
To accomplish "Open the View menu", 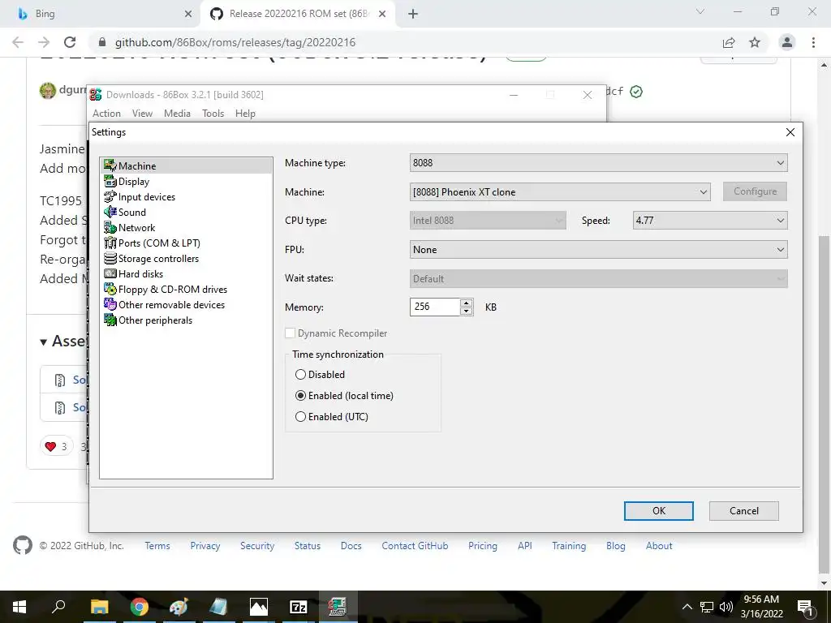I will pos(142,114).
